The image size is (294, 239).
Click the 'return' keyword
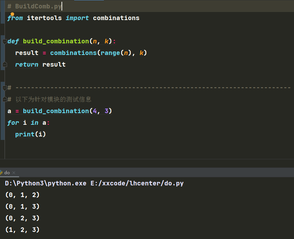click(27, 65)
